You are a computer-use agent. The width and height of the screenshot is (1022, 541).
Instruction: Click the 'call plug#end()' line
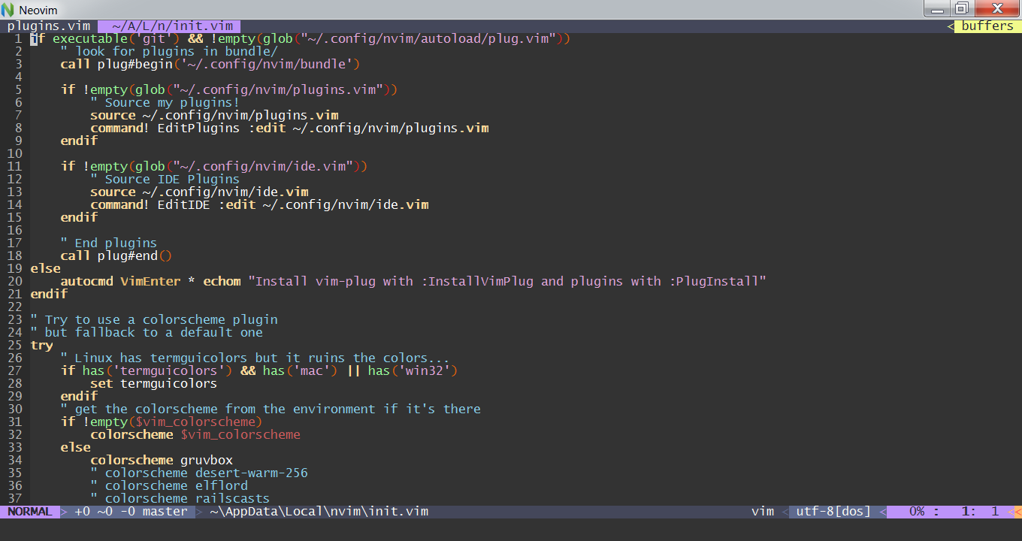116,255
